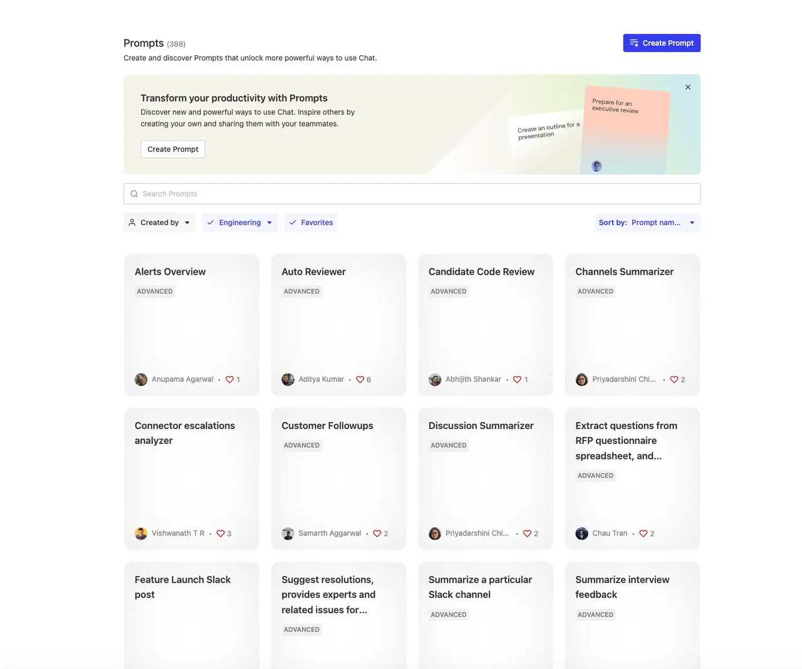Click the Search Prompts input field
Viewport: 802px width, 669px height.
(x=414, y=194)
